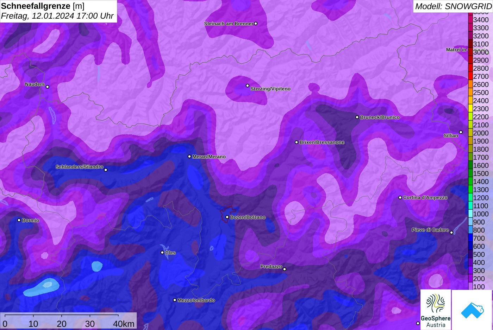Screen dimensions: 493x330
Task: Select the Sterzing/Vipiteno marker dot
Action: pos(248,85)
